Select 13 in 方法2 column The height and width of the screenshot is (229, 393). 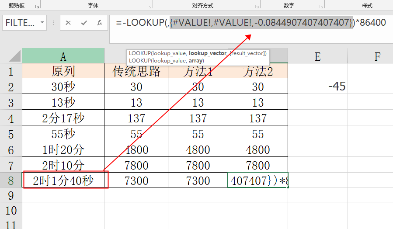coord(258,102)
